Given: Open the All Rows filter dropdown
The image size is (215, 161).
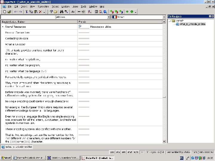Looking at the screenshot, I should tap(109, 17).
